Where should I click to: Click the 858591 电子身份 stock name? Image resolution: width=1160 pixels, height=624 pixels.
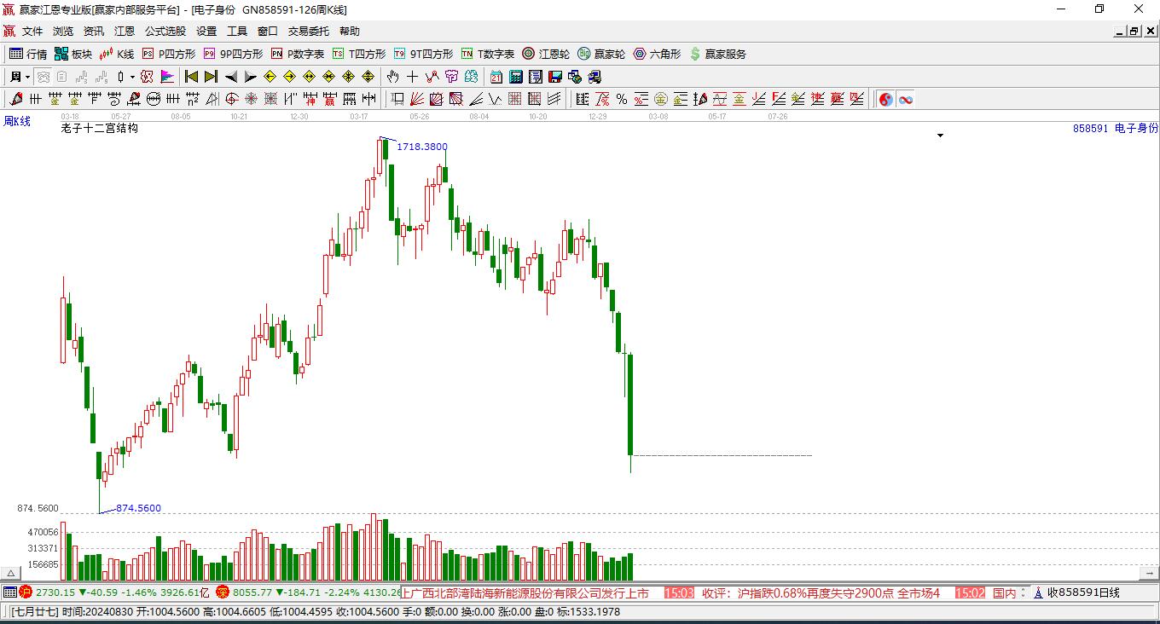[x=1116, y=128]
